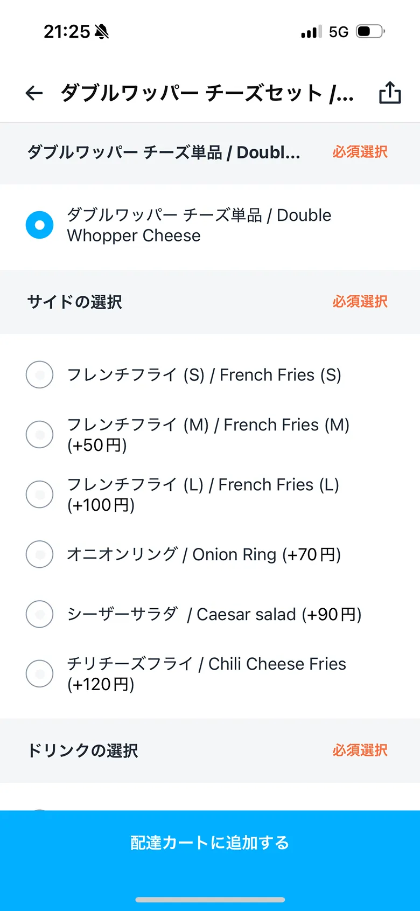Tap the share icon in header
The width and height of the screenshot is (420, 911).
tap(390, 93)
